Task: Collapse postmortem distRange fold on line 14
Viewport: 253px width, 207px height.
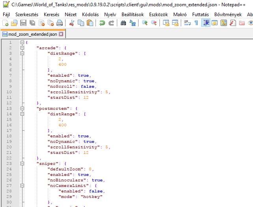Action: click(22, 114)
